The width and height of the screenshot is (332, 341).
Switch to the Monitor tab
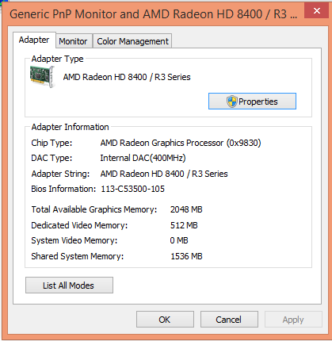click(x=74, y=41)
